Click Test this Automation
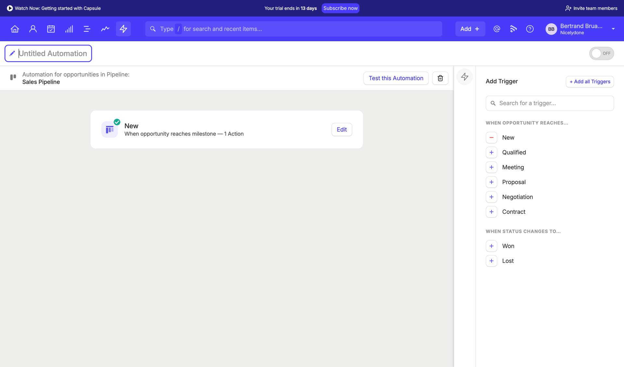 pyautogui.click(x=396, y=78)
